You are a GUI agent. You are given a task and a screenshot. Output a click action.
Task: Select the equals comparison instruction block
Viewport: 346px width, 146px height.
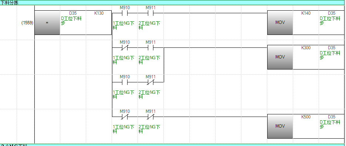[47, 22]
